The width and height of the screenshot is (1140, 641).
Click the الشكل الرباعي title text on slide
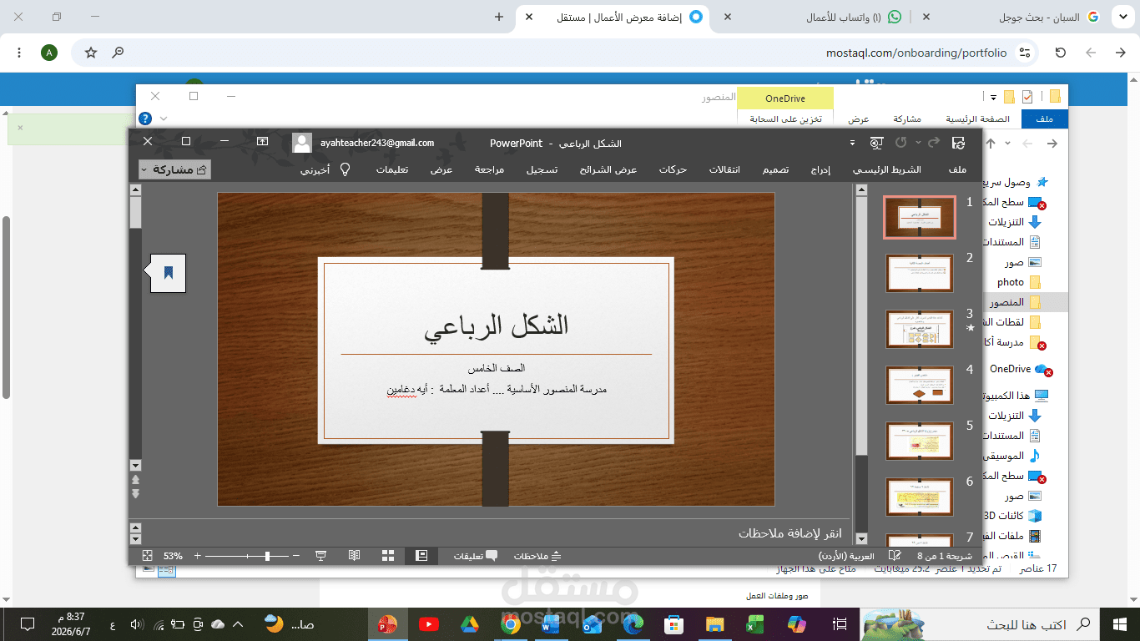496,326
